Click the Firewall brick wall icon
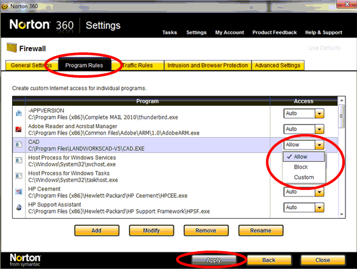 coord(11,47)
